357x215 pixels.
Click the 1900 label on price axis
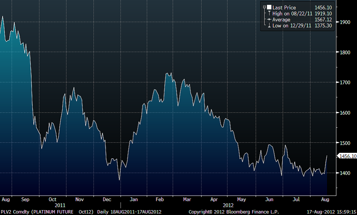[346, 22]
